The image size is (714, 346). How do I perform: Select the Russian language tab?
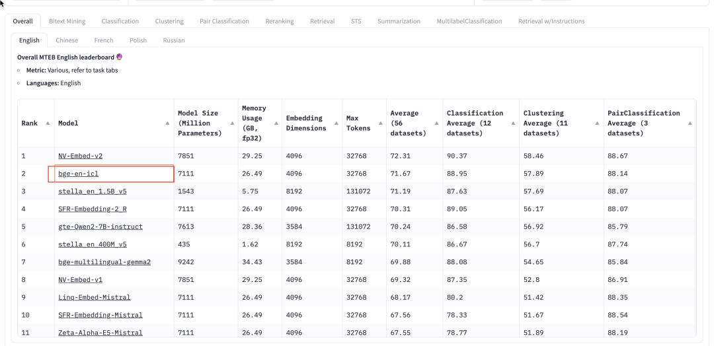173,40
